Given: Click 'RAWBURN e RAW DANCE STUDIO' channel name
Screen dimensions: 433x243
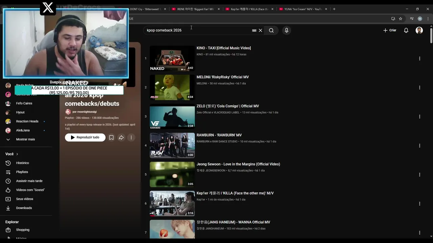Looking at the screenshot, I should click(x=217, y=141).
